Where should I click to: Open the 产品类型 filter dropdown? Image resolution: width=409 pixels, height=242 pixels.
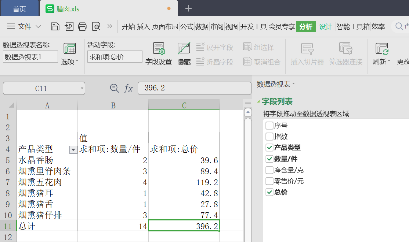click(73, 149)
